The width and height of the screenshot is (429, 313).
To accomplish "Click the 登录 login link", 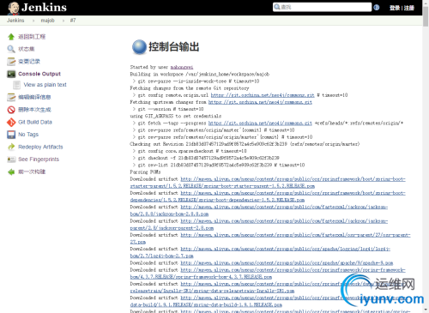I will (x=395, y=8).
